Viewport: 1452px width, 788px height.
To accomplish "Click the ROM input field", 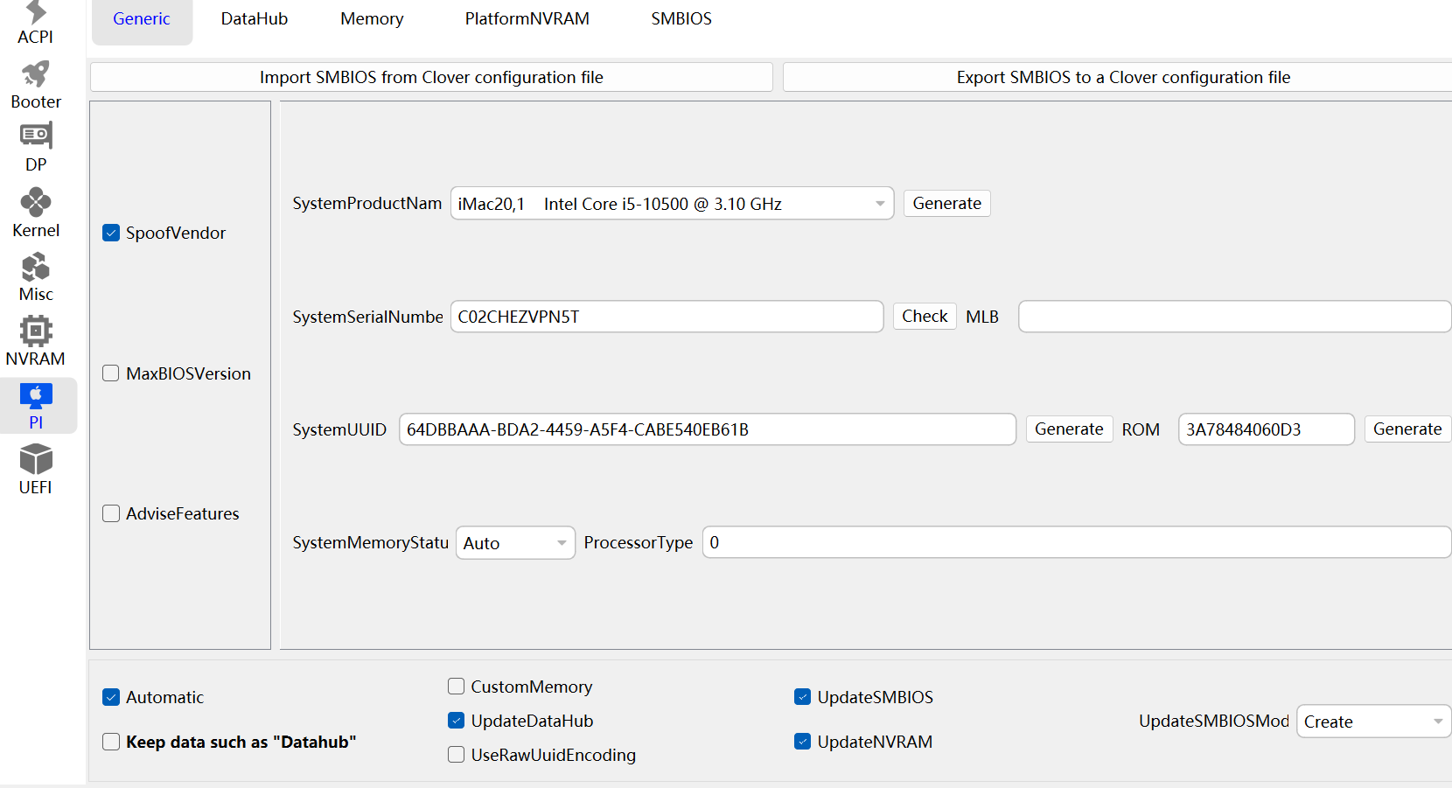I will (1267, 429).
